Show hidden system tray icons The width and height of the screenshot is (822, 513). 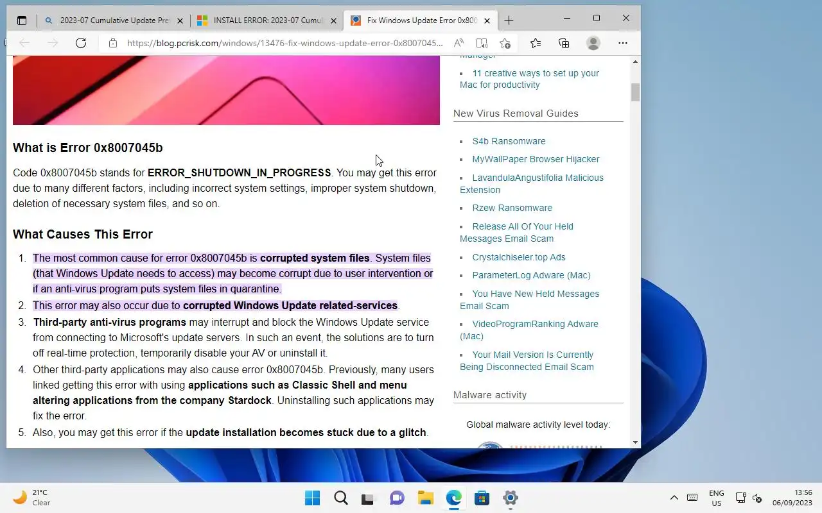pyautogui.click(x=674, y=498)
